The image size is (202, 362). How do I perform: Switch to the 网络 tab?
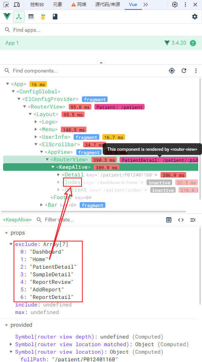(80, 5)
